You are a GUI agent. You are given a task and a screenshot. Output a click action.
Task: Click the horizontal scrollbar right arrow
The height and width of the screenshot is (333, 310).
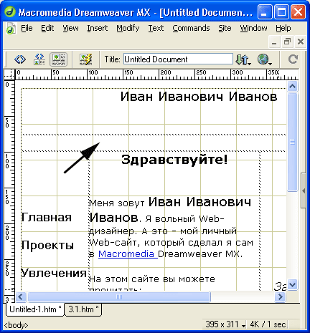pos(280,297)
